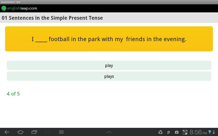Tap the RSS feed notification icon
The width and height of the screenshot is (218, 136).
click(185, 132)
